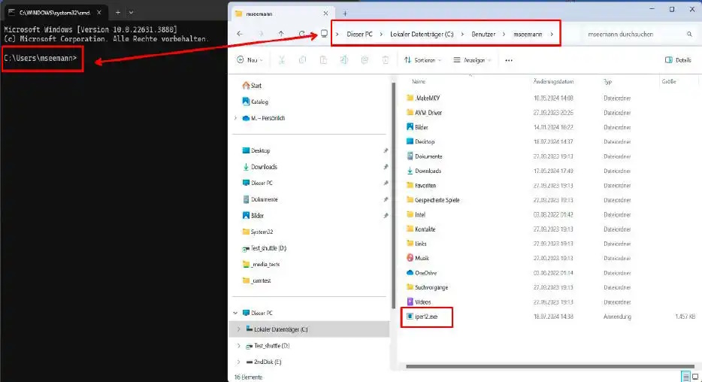
Task: Toggle the Details pane button
Action: pyautogui.click(x=679, y=60)
